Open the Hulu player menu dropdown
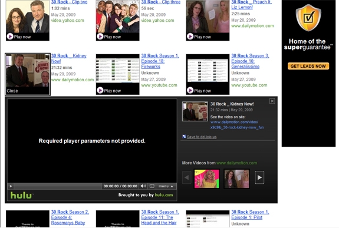 [x=166, y=186]
